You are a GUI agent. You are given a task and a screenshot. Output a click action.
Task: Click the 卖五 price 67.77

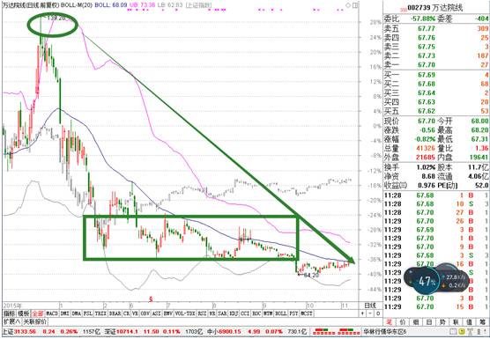click(427, 28)
